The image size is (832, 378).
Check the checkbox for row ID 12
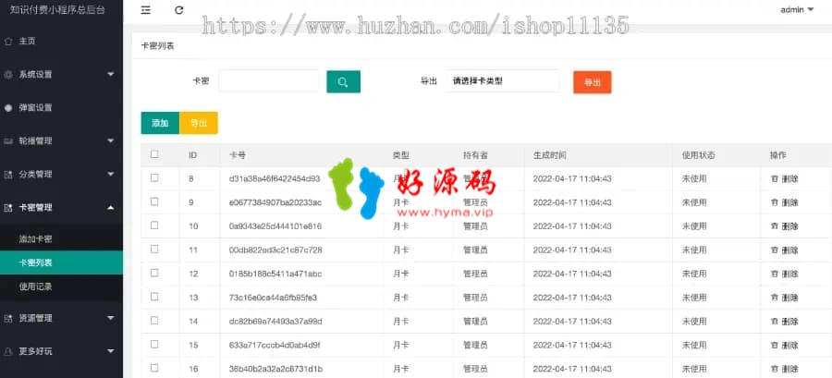pyautogui.click(x=154, y=273)
